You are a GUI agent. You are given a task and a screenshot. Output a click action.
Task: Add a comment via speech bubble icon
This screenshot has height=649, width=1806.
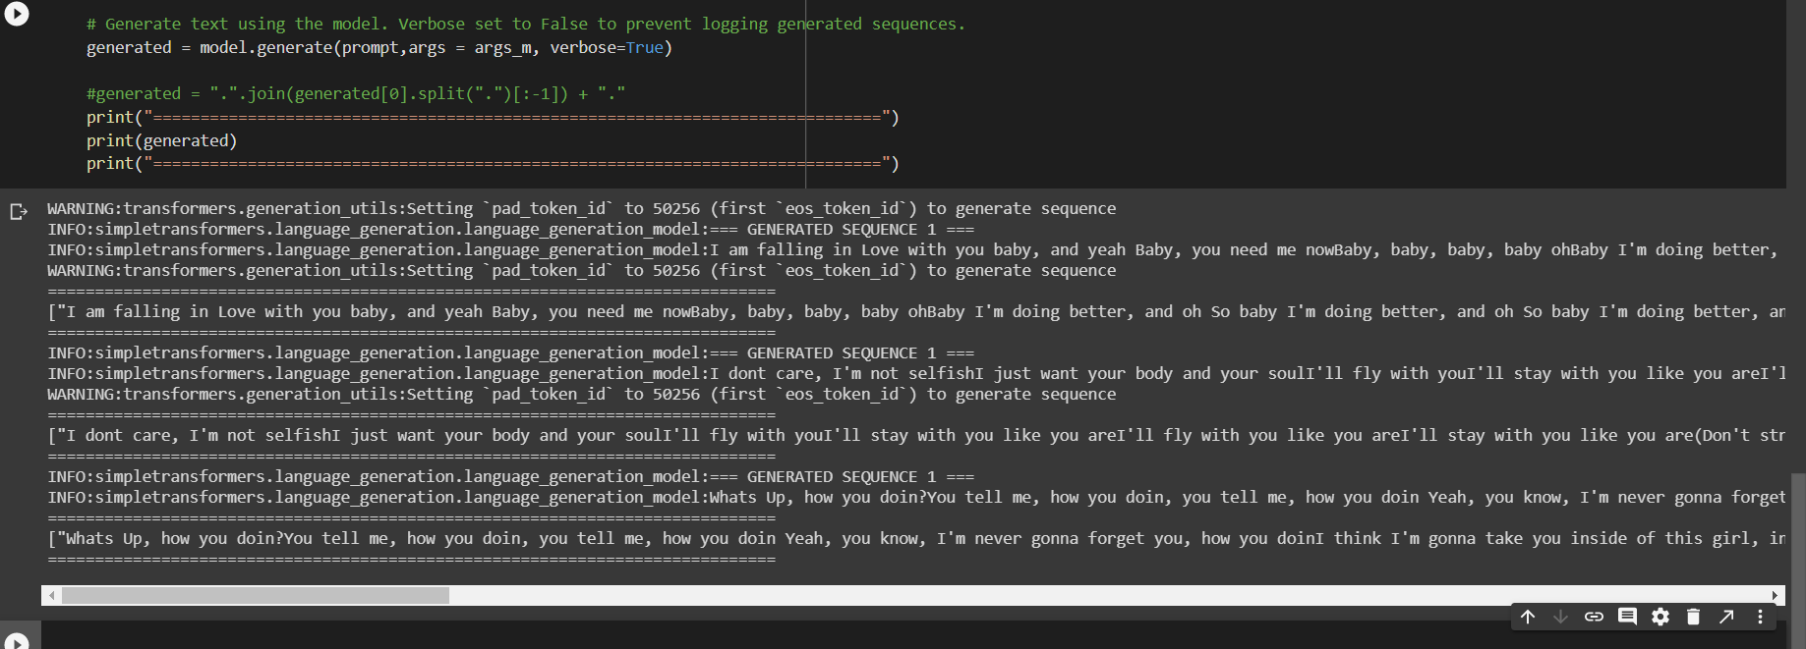[x=1627, y=617]
